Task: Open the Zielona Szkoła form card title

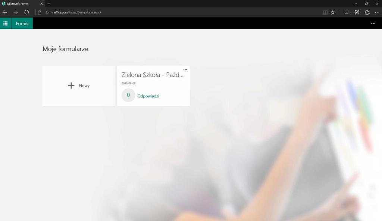Action: pyautogui.click(x=153, y=75)
